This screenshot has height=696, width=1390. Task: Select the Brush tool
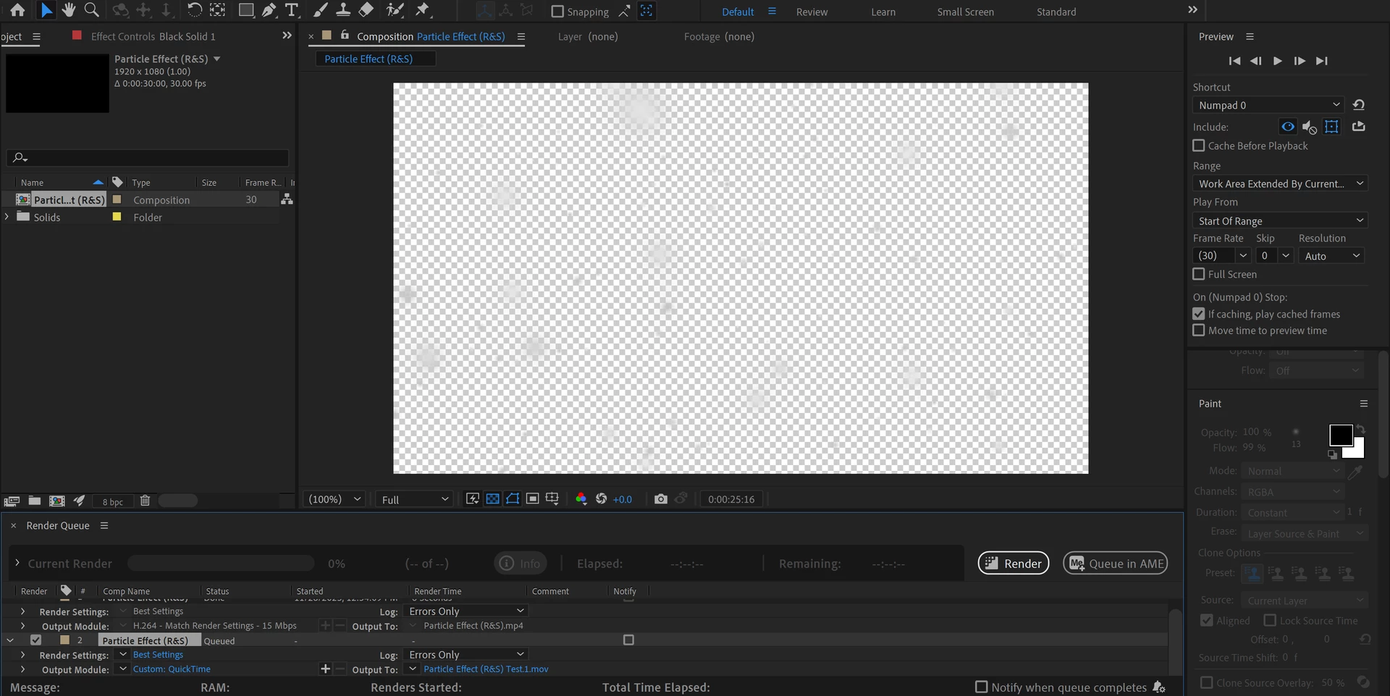coord(321,10)
